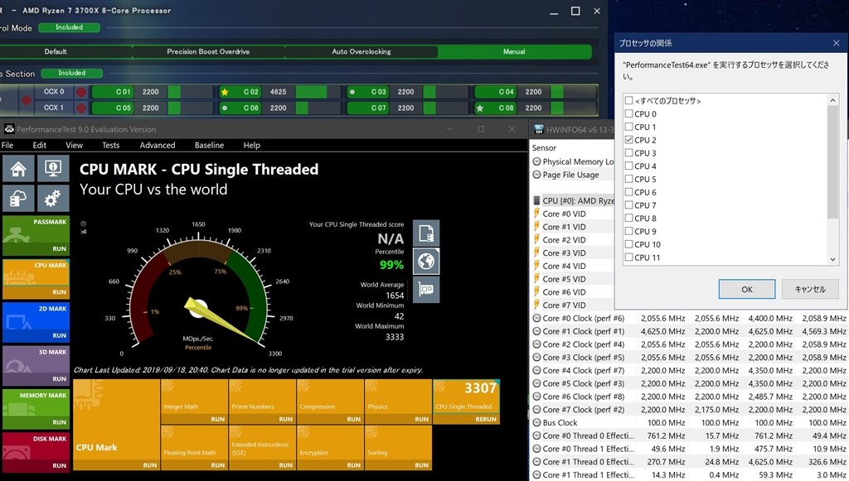
Task: Open the Advanced menu
Action: point(158,145)
